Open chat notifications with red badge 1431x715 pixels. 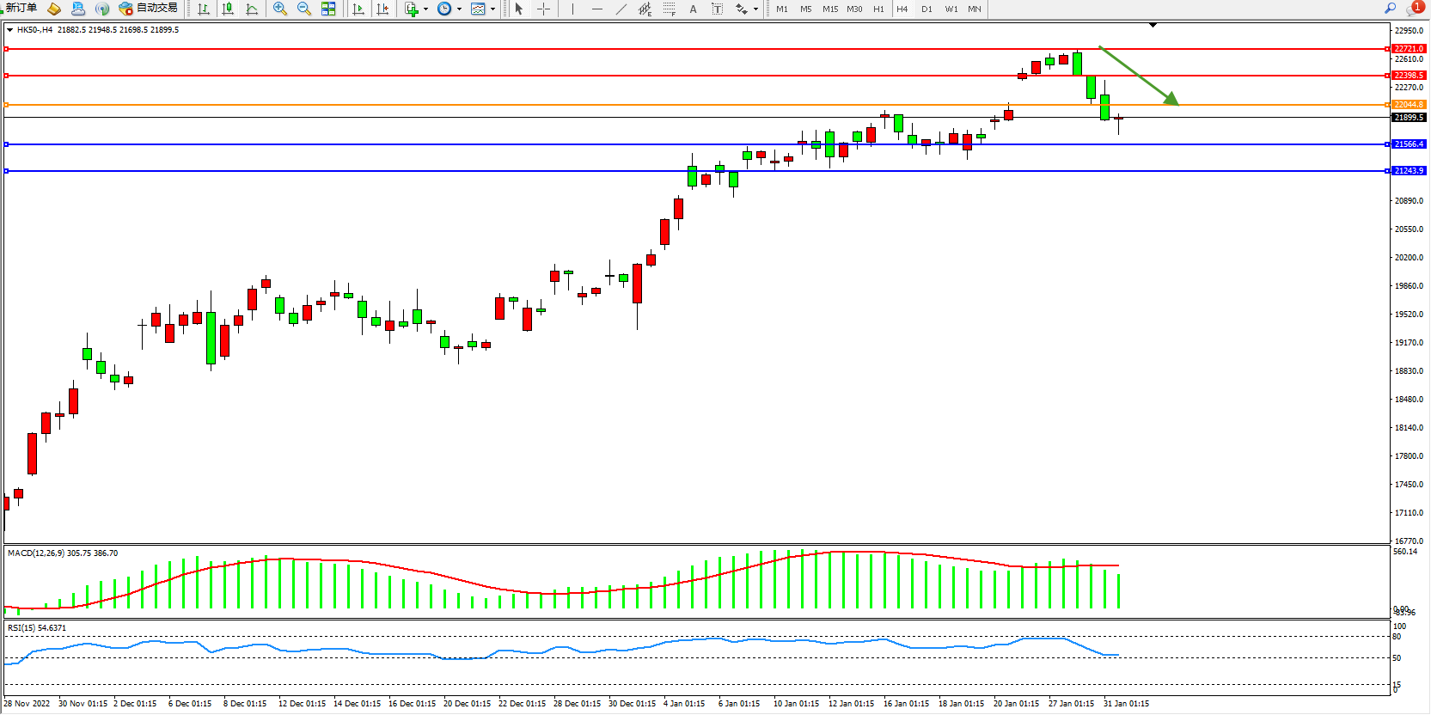point(1414,8)
